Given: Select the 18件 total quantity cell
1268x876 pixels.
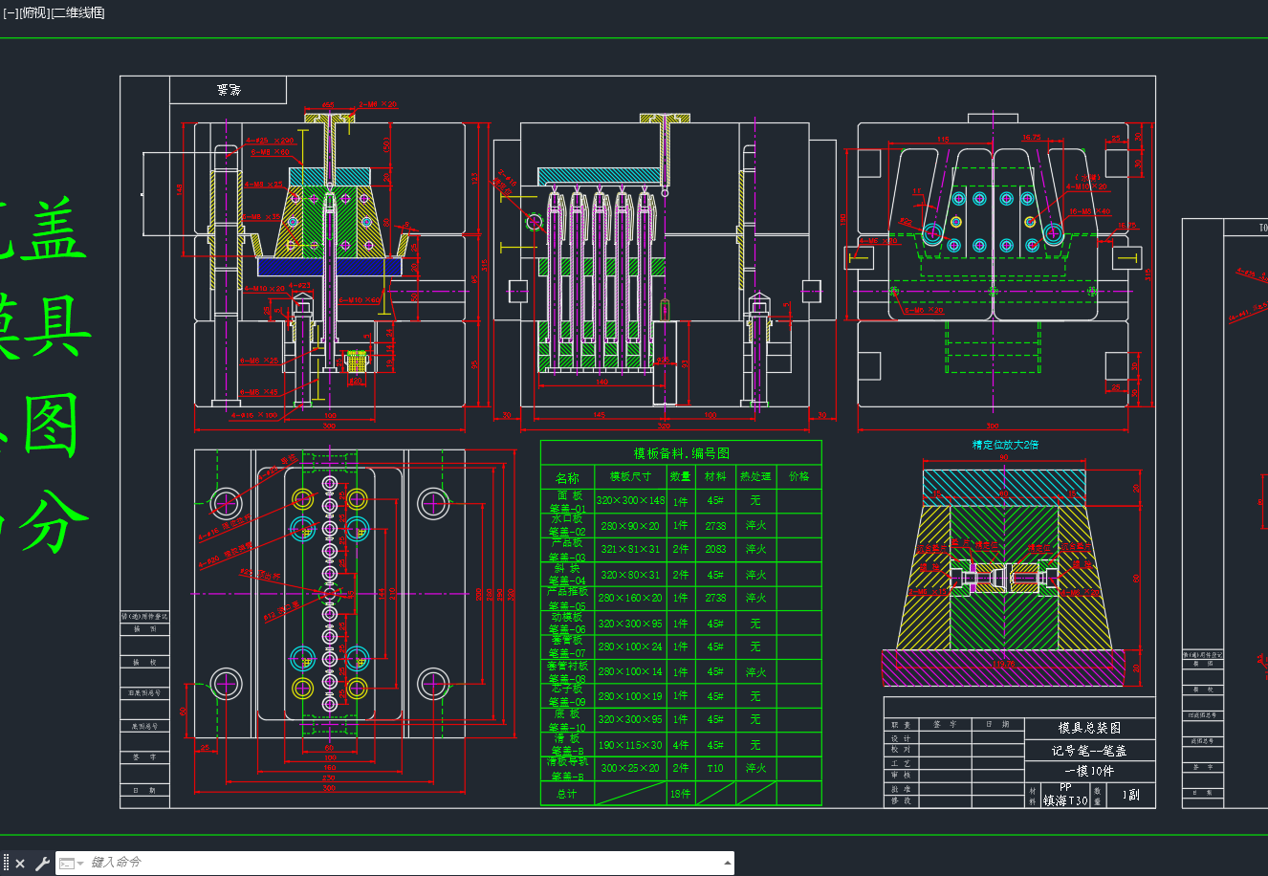Looking at the screenshot, I should pos(680,794).
